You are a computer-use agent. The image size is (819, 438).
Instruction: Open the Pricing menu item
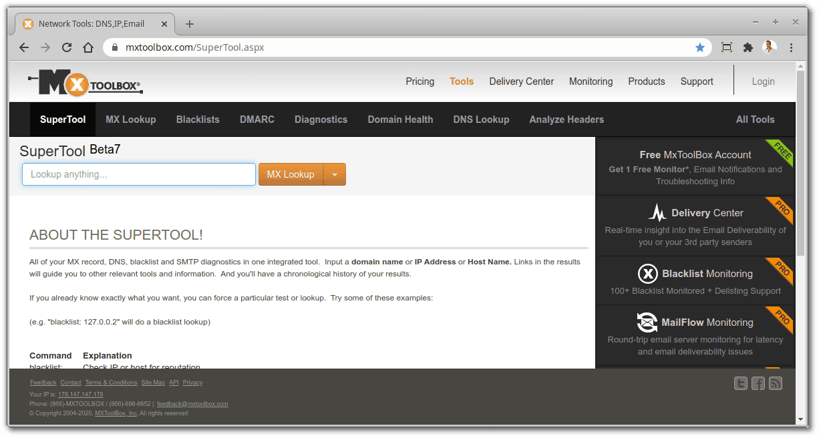(420, 81)
